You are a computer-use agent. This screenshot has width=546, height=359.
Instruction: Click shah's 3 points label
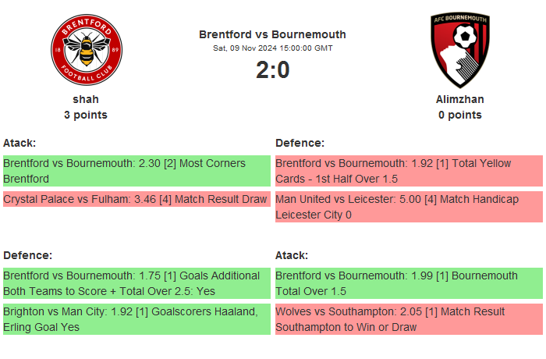click(x=86, y=115)
